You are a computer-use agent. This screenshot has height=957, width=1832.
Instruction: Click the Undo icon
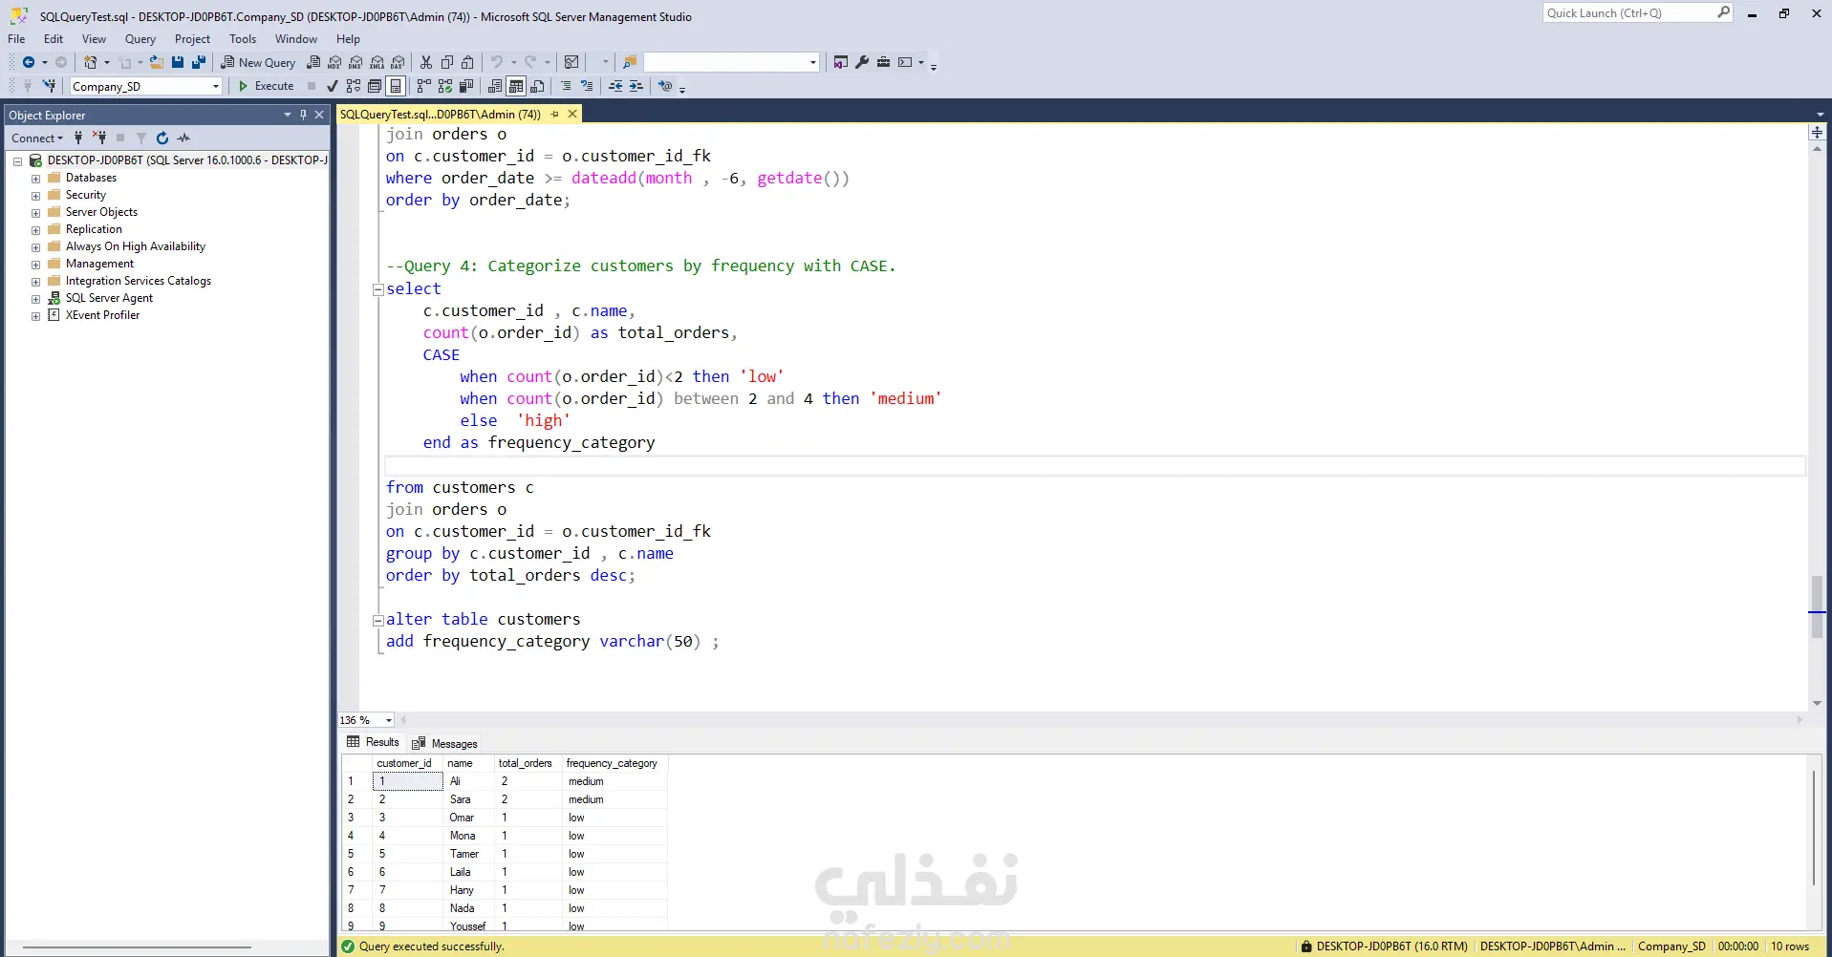click(496, 62)
